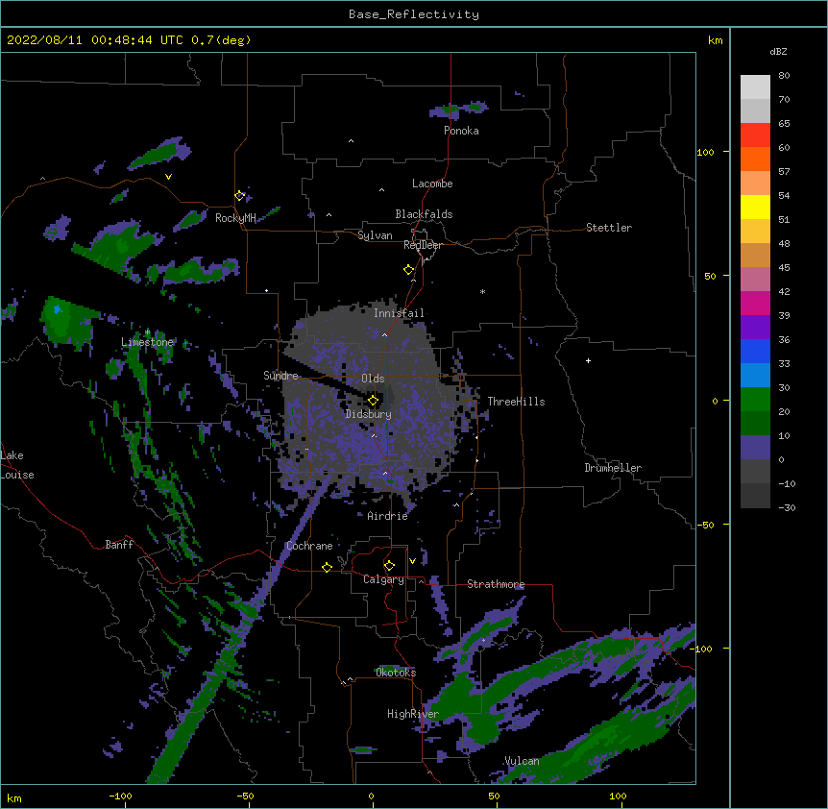The height and width of the screenshot is (809, 828).
Task: Click the Blackfalds label
Action: [424, 214]
